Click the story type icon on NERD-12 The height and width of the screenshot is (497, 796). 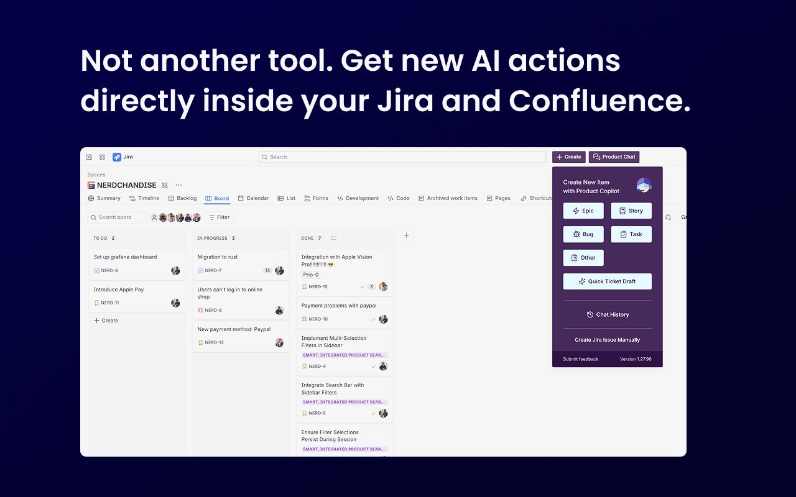(304, 286)
